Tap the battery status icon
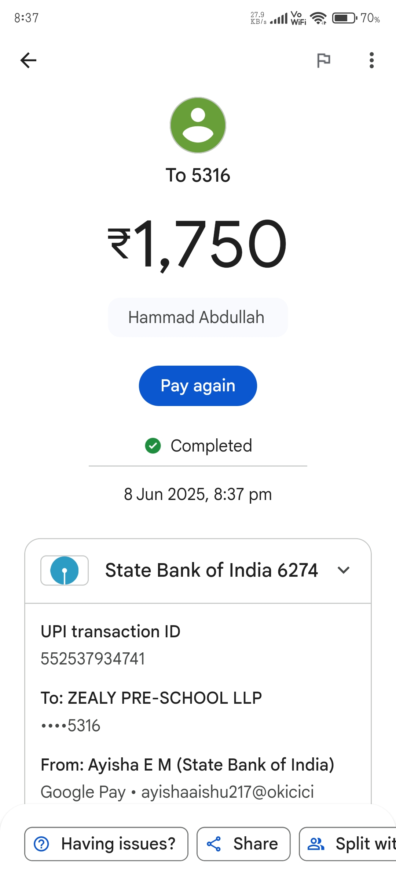This screenshot has height=884, width=396. click(344, 18)
